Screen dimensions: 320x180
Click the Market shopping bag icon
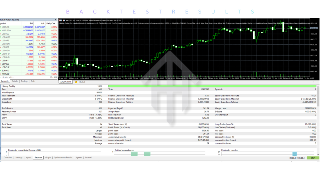coord(76,82)
